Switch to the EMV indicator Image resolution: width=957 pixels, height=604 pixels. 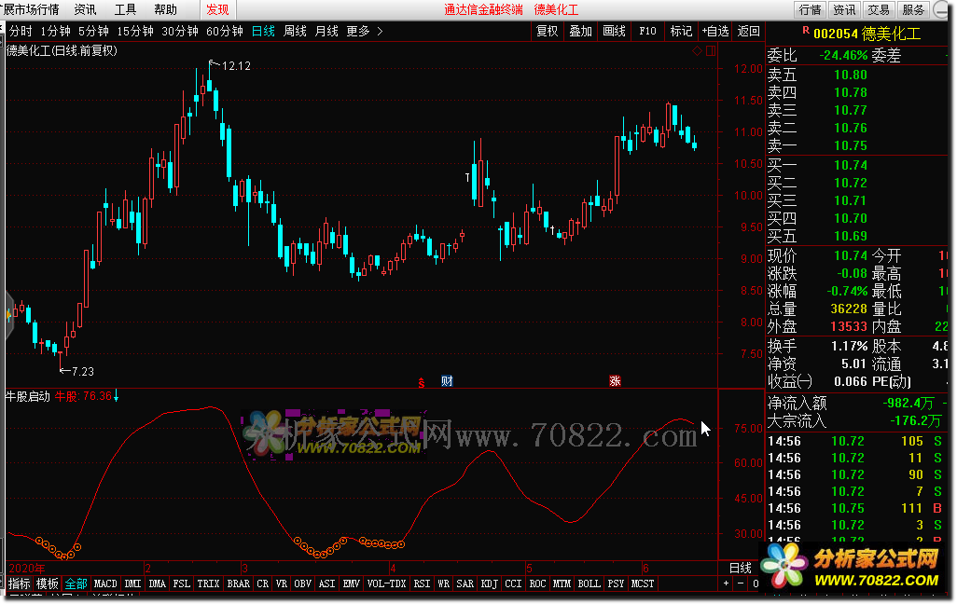click(352, 583)
